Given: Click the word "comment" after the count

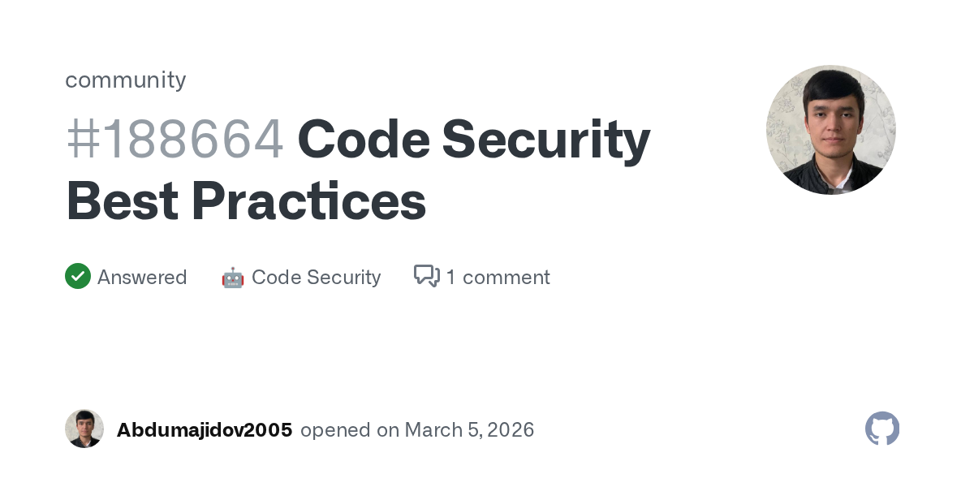Looking at the screenshot, I should click(506, 278).
